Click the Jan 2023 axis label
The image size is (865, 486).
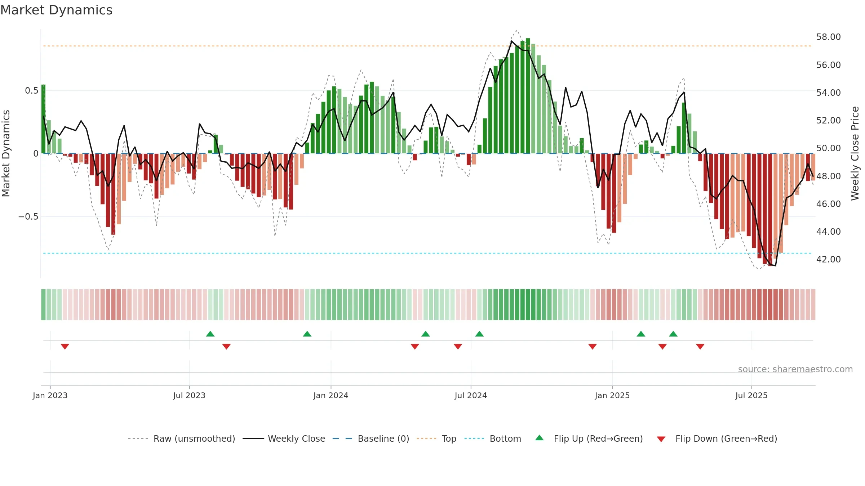(x=50, y=395)
